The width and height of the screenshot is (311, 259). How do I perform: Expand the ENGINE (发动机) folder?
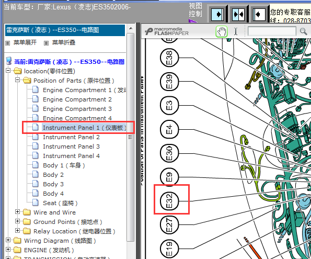click(x=8, y=249)
